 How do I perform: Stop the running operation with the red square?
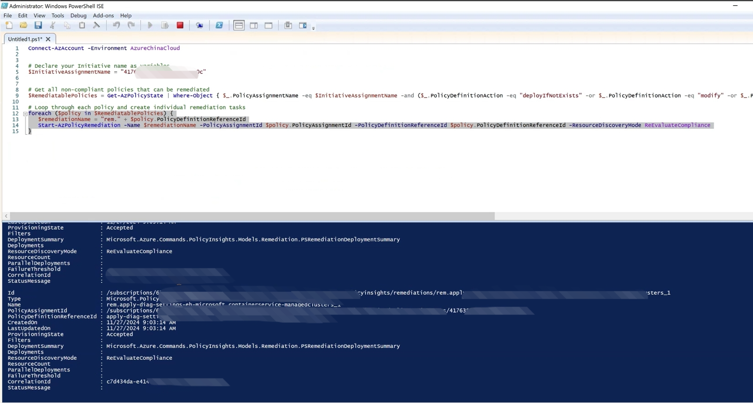(180, 25)
